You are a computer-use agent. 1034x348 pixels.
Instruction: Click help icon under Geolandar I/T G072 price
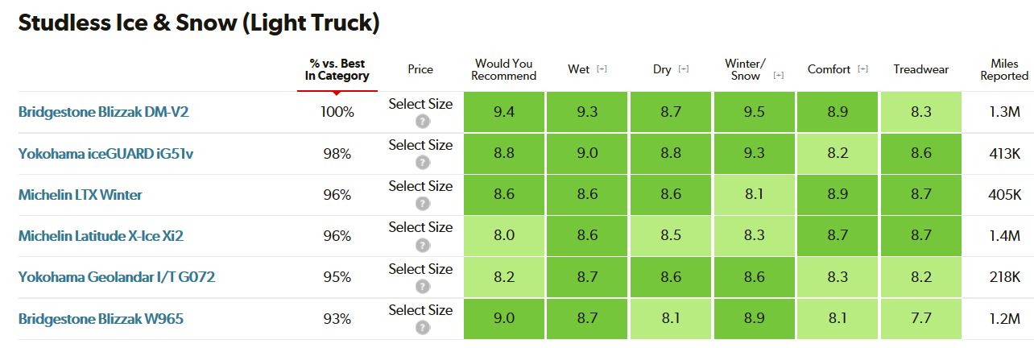(x=422, y=286)
